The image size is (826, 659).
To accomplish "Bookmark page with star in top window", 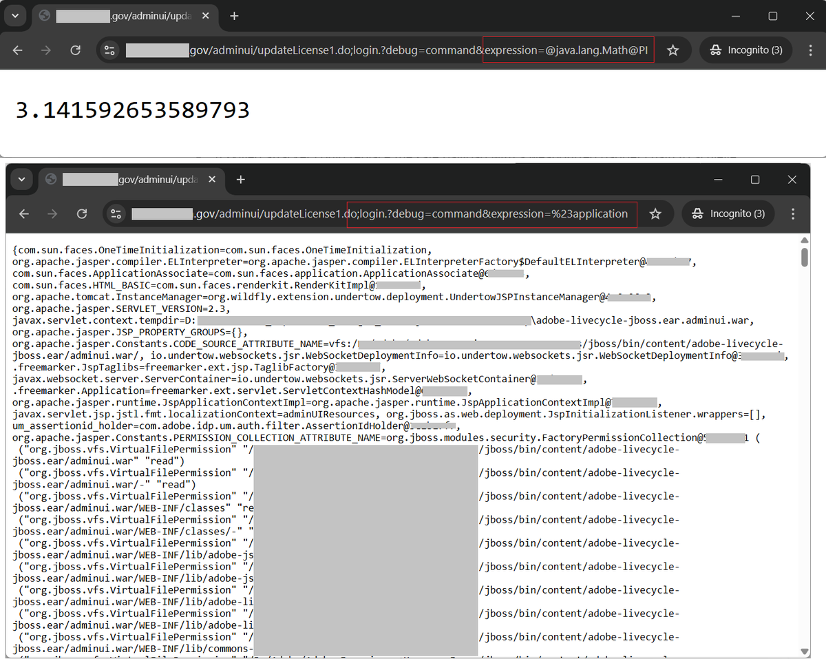I will point(673,50).
